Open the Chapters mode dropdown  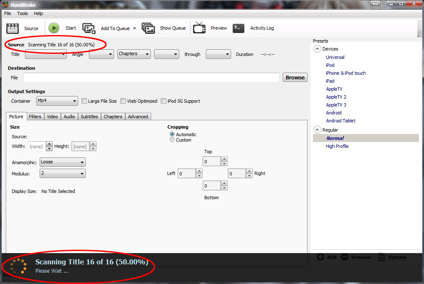point(134,54)
